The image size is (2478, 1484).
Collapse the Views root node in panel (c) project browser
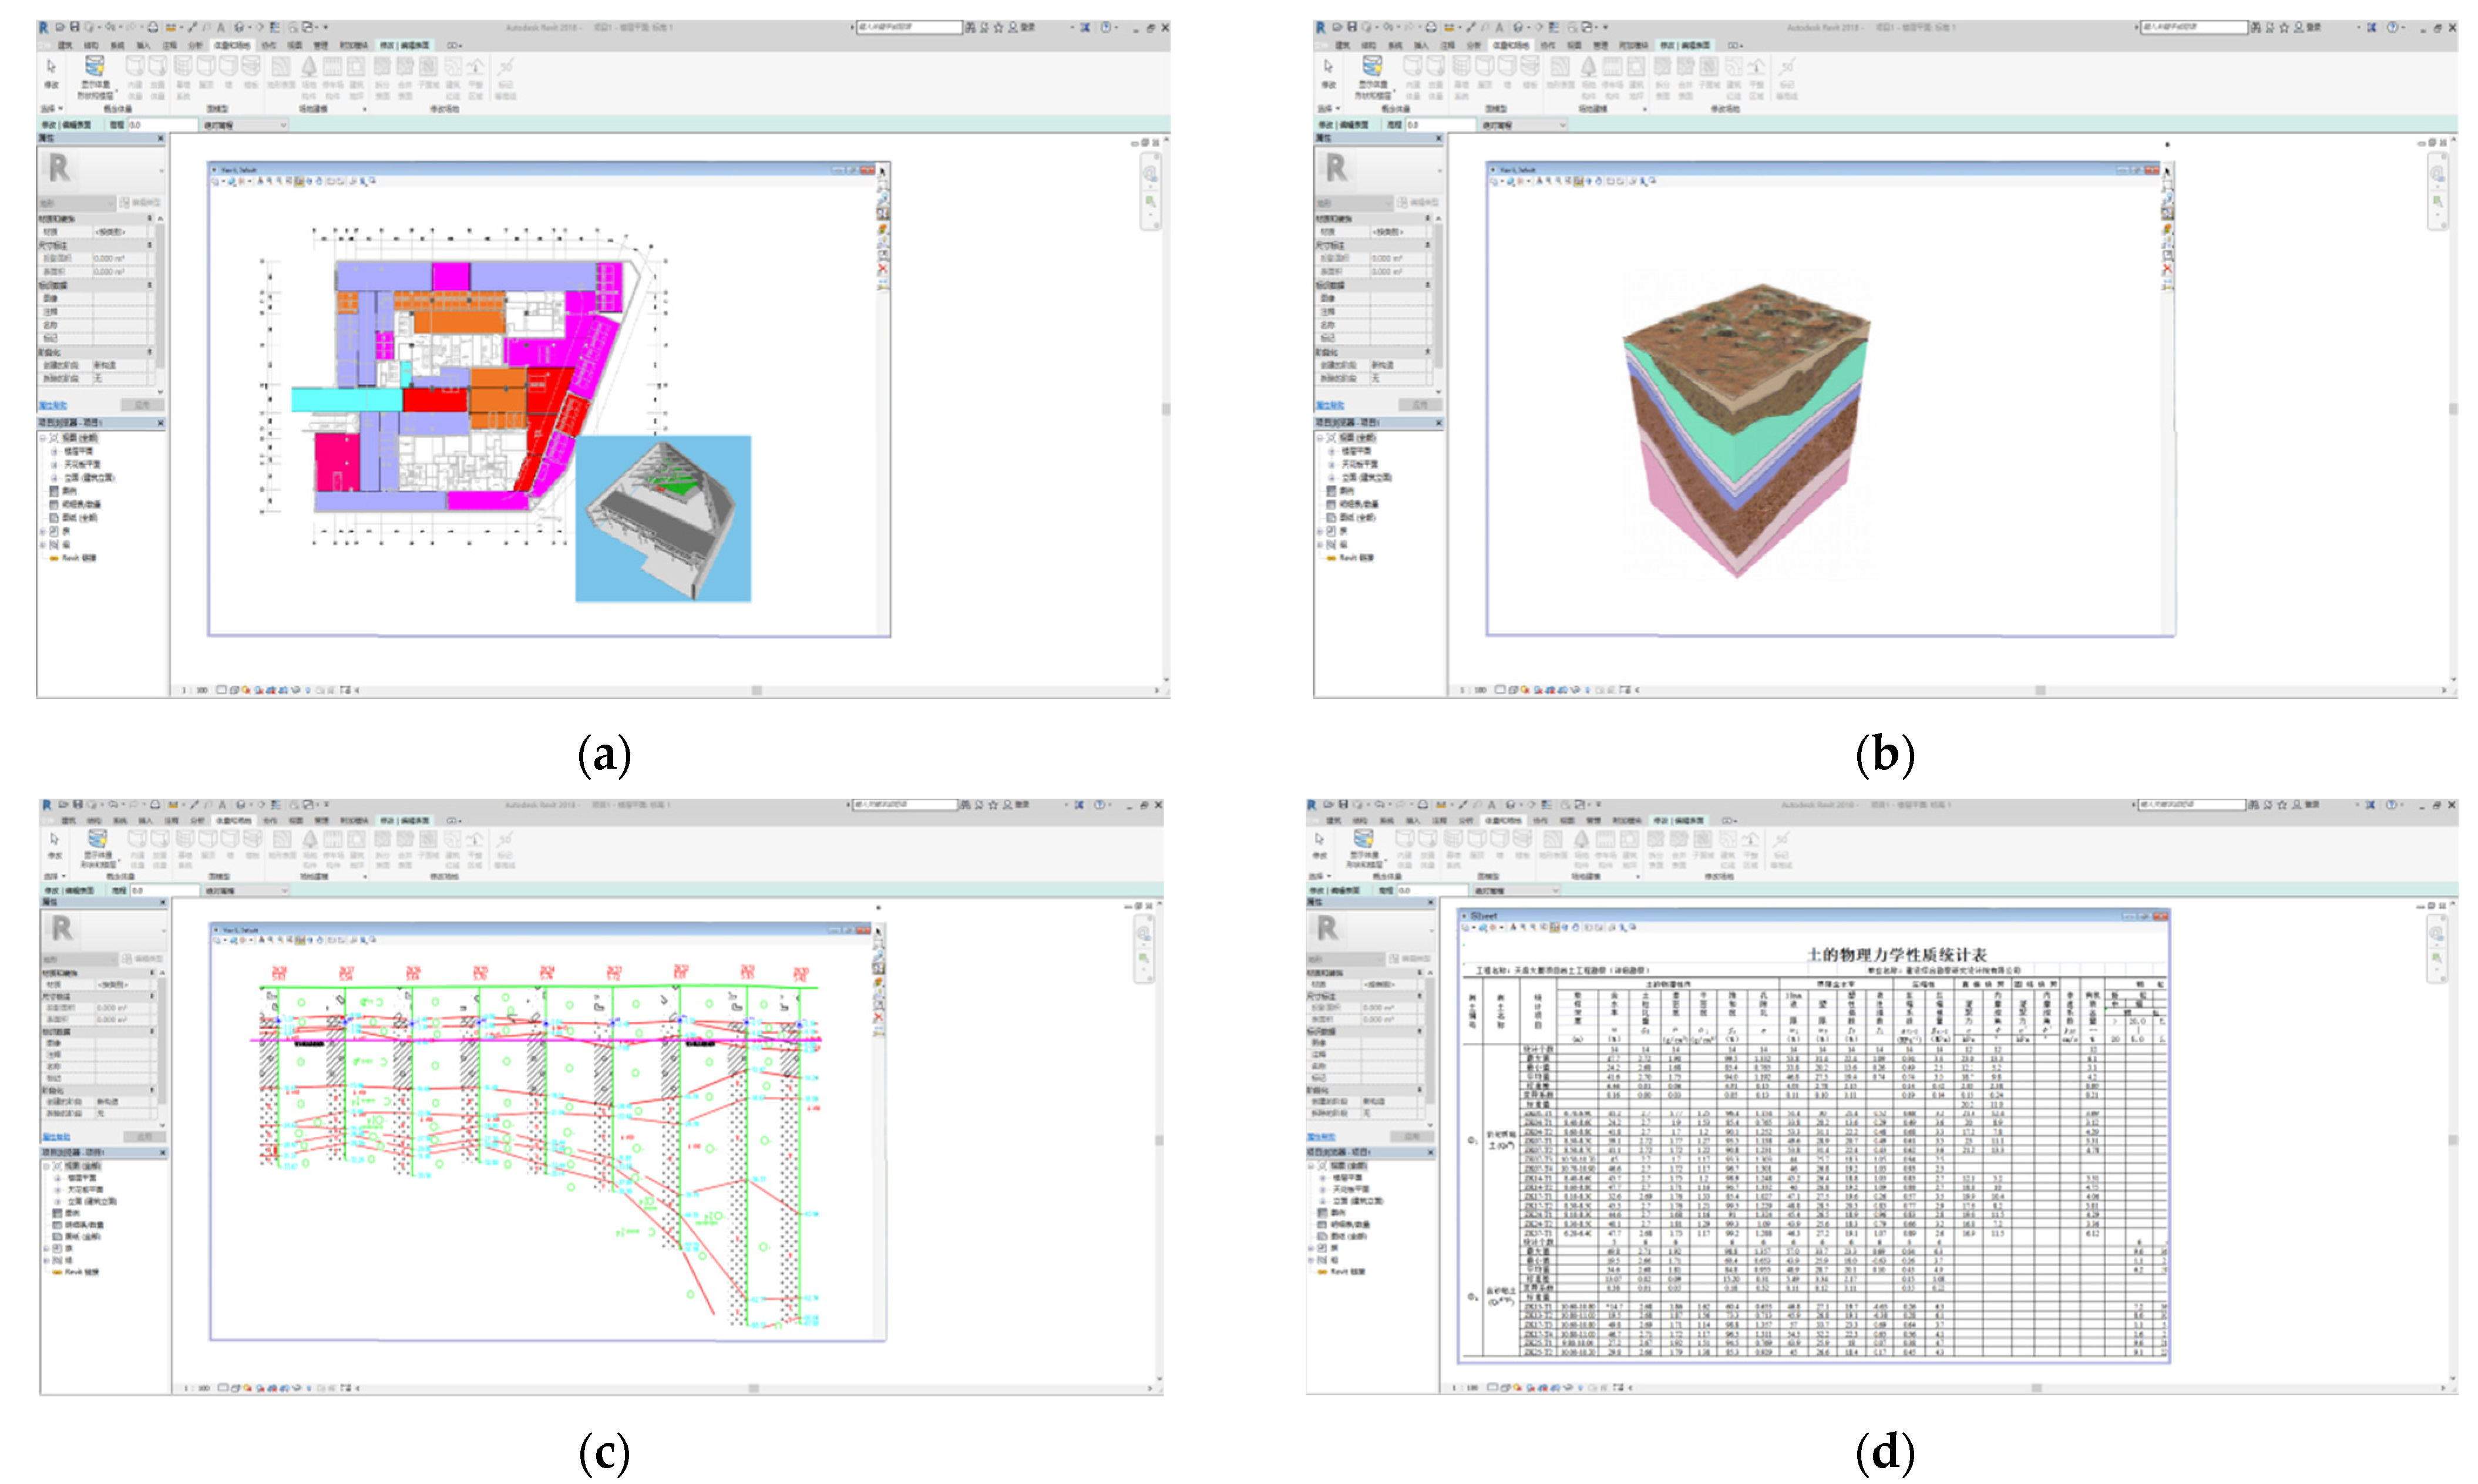tap(46, 1166)
